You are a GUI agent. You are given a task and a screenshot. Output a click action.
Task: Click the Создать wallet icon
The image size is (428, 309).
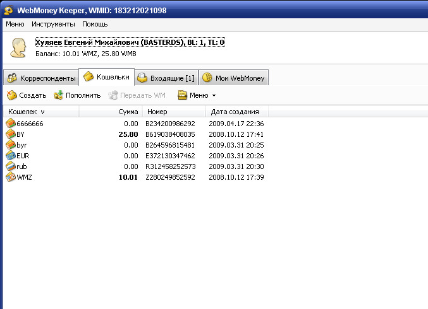click(12, 95)
